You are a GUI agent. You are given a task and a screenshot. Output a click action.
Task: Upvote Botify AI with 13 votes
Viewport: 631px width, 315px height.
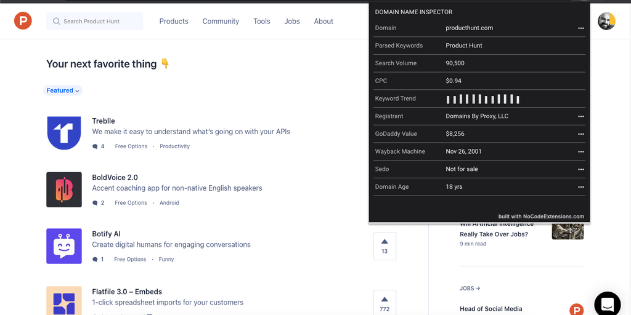click(x=385, y=245)
